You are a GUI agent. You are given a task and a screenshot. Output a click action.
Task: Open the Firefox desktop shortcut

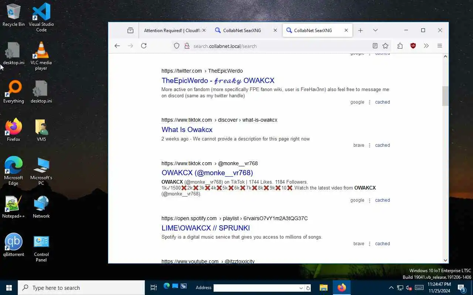pos(13,130)
